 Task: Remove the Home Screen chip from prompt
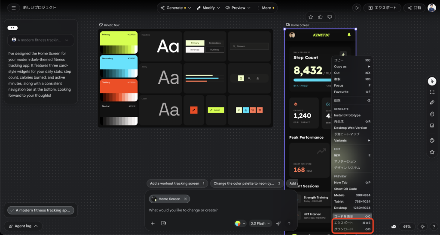tap(186, 199)
